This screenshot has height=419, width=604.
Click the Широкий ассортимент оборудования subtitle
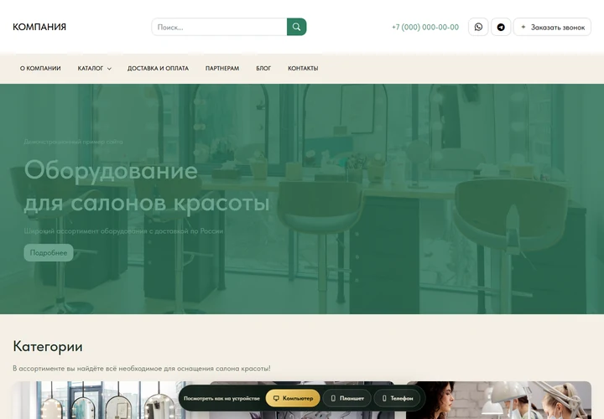point(123,231)
